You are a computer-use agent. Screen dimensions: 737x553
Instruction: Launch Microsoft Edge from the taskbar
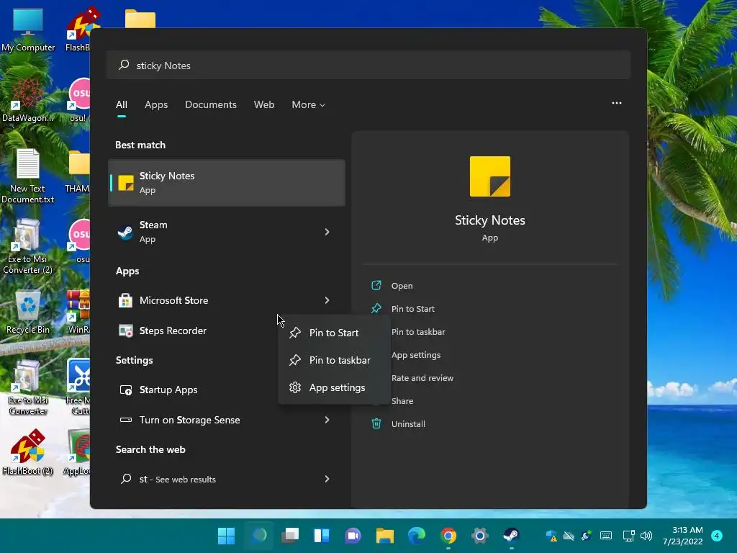pyautogui.click(x=417, y=536)
